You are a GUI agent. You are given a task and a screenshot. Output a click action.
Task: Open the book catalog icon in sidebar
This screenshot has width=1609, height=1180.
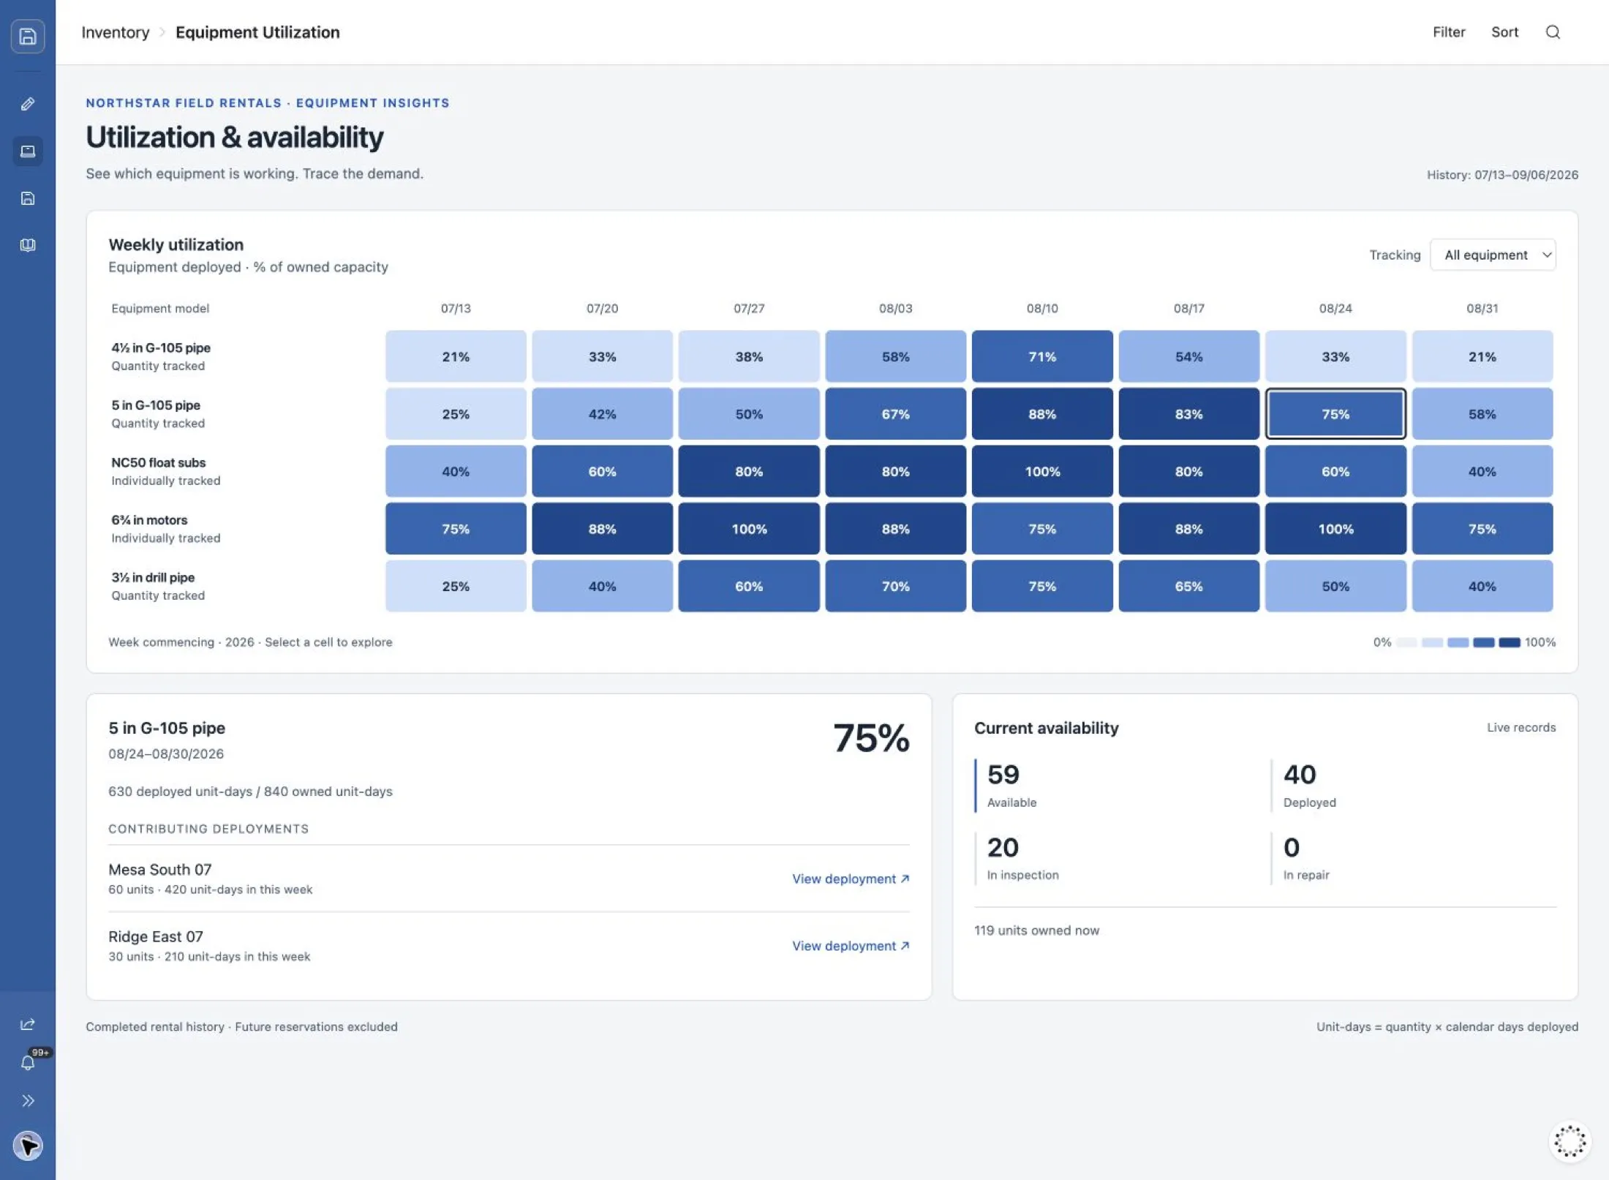[x=28, y=245]
